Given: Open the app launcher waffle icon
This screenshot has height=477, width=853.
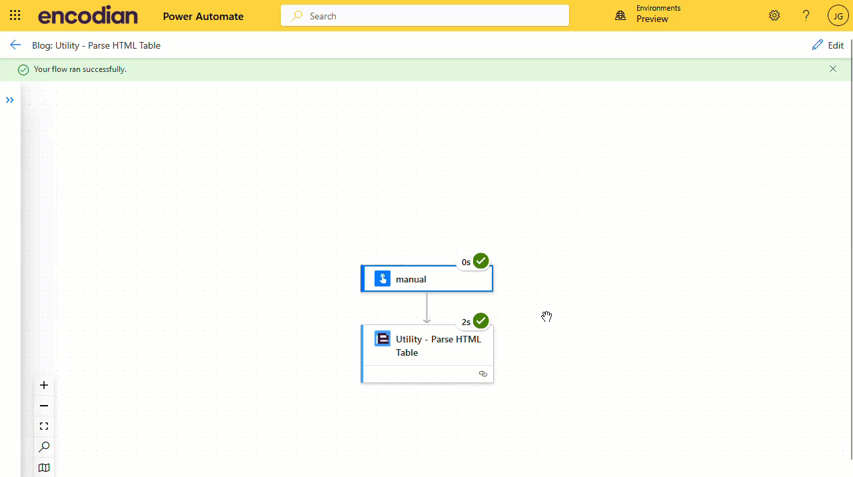Looking at the screenshot, I should [x=15, y=15].
